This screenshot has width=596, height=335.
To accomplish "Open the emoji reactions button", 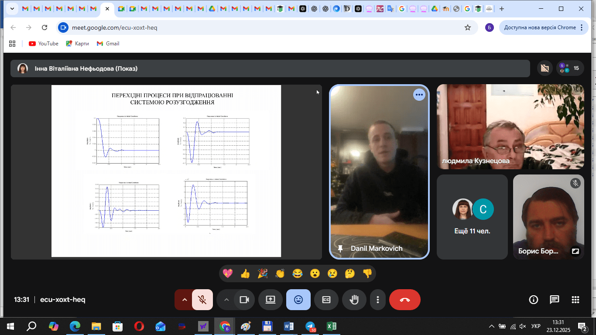I will coord(298,300).
